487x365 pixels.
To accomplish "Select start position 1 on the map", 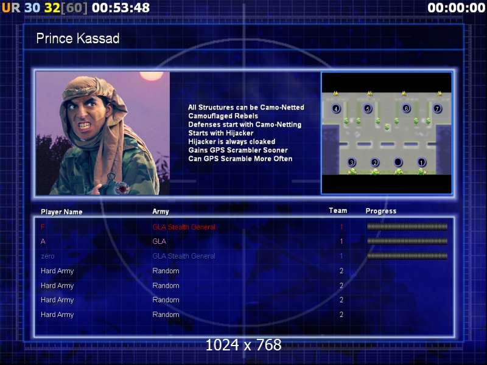I will [421, 162].
